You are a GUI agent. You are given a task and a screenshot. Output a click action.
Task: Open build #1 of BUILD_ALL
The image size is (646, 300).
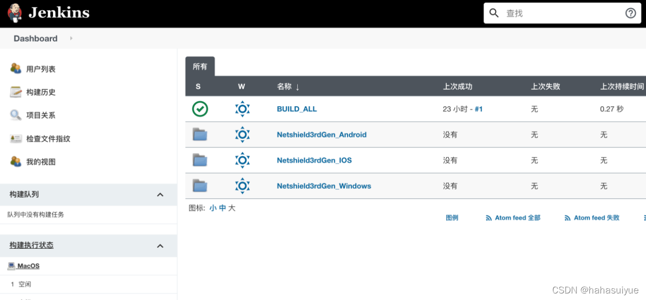coord(478,109)
